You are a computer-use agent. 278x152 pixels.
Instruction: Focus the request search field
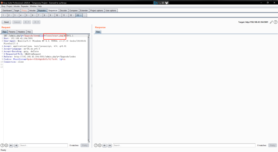(x=44, y=145)
